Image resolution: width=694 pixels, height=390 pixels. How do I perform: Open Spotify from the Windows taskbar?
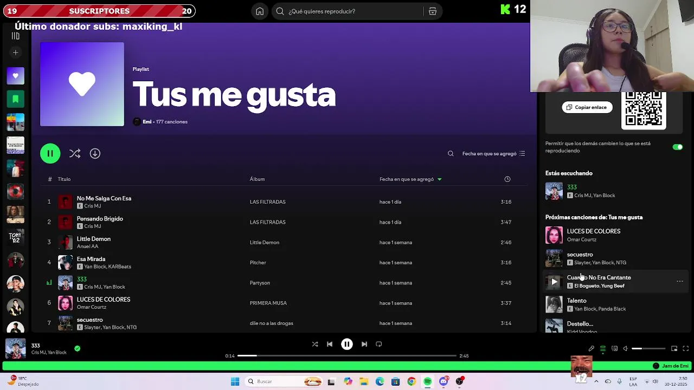428,382
